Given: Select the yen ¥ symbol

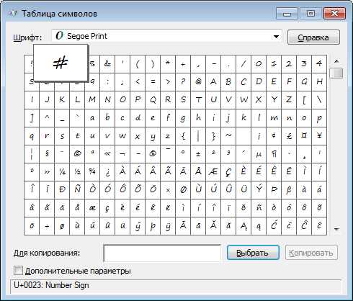Looking at the screenshot, I should click(x=319, y=136).
